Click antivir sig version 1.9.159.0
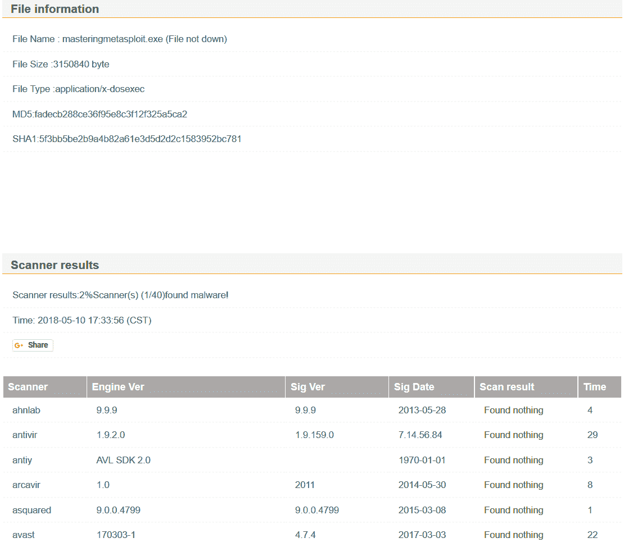624x547 pixels. coord(314,435)
